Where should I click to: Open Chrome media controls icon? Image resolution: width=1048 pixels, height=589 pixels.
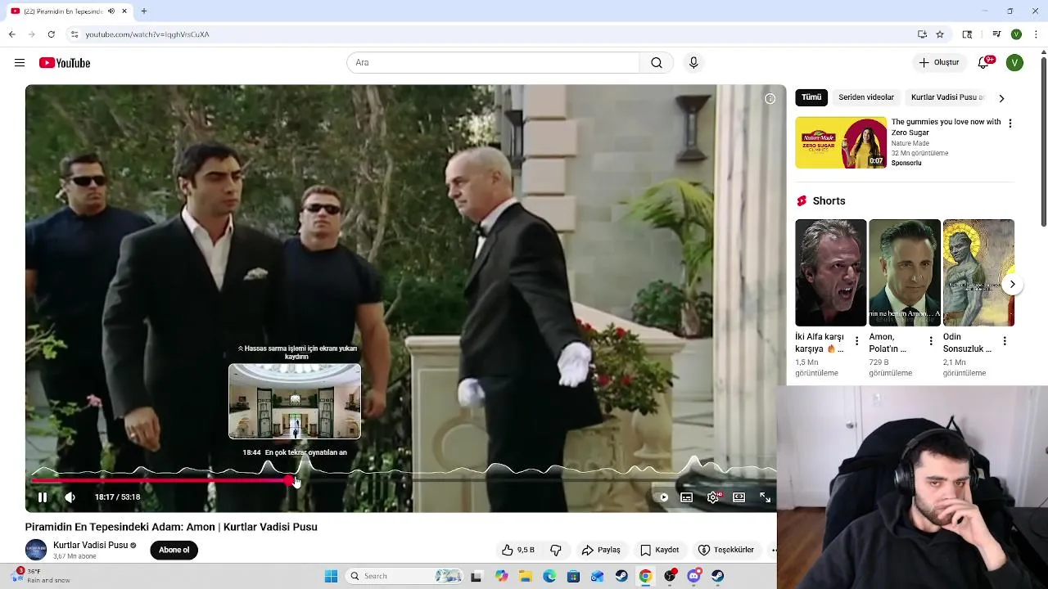click(996, 34)
